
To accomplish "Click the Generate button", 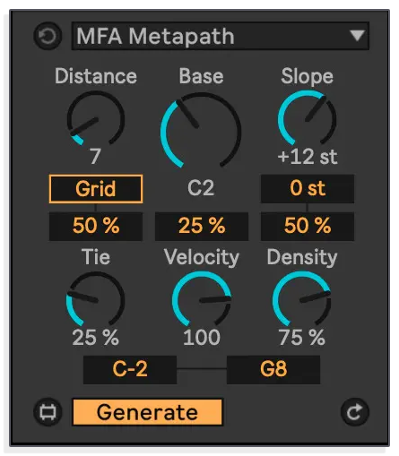I will [x=148, y=412].
